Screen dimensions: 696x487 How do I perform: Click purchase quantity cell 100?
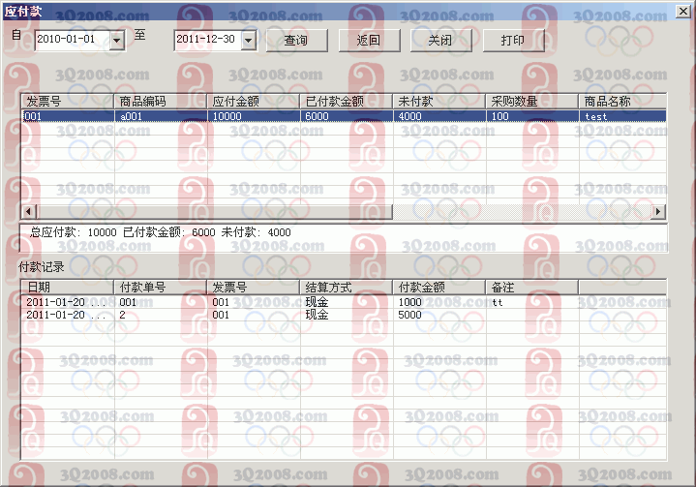pyautogui.click(x=532, y=116)
